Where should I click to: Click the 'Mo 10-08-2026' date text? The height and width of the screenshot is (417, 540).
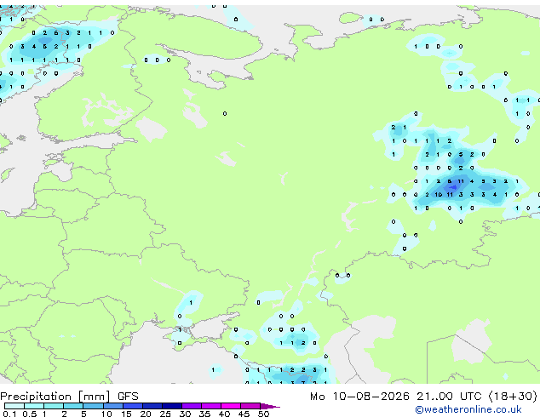tap(359, 397)
